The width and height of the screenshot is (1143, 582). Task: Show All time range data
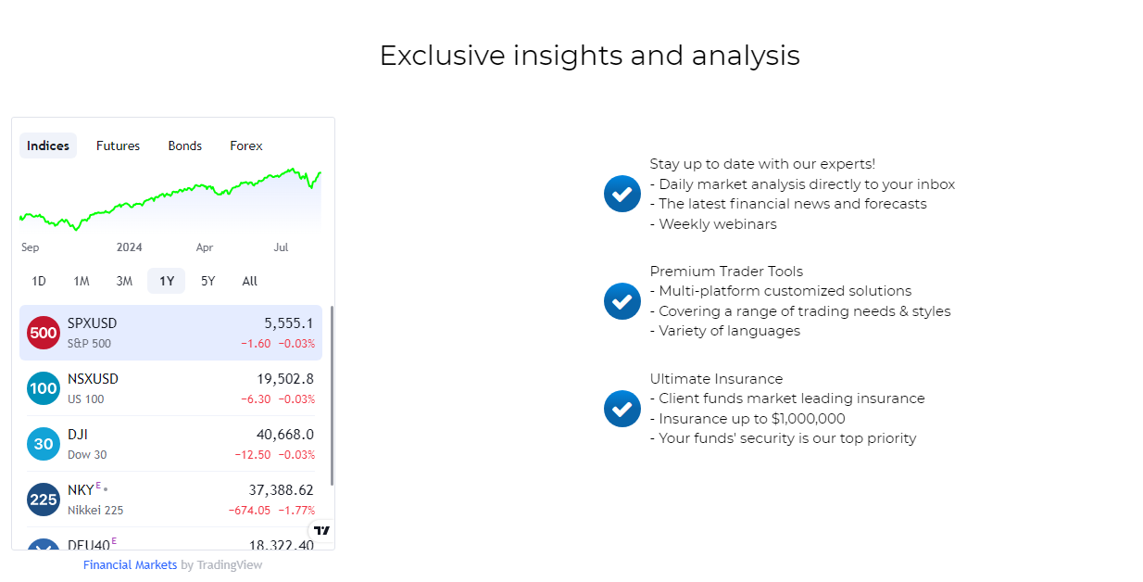point(250,281)
